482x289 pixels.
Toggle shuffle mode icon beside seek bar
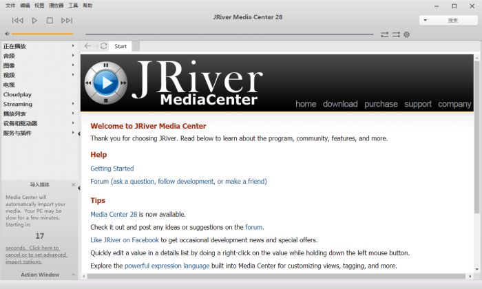396,34
